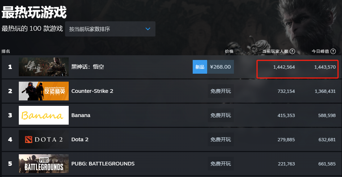
Task: Select the Banana game title
Action: coord(81,115)
